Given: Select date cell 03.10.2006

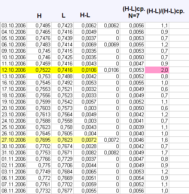Looking at the screenshot, I should (x=13, y=25).
